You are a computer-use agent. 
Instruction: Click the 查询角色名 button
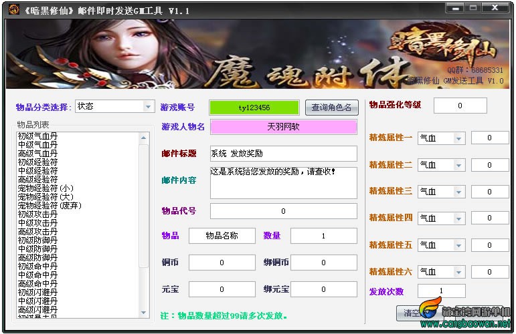click(332, 108)
